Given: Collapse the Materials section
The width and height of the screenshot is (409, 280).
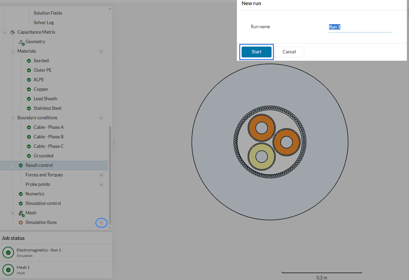Looking at the screenshot, I should point(13,51).
